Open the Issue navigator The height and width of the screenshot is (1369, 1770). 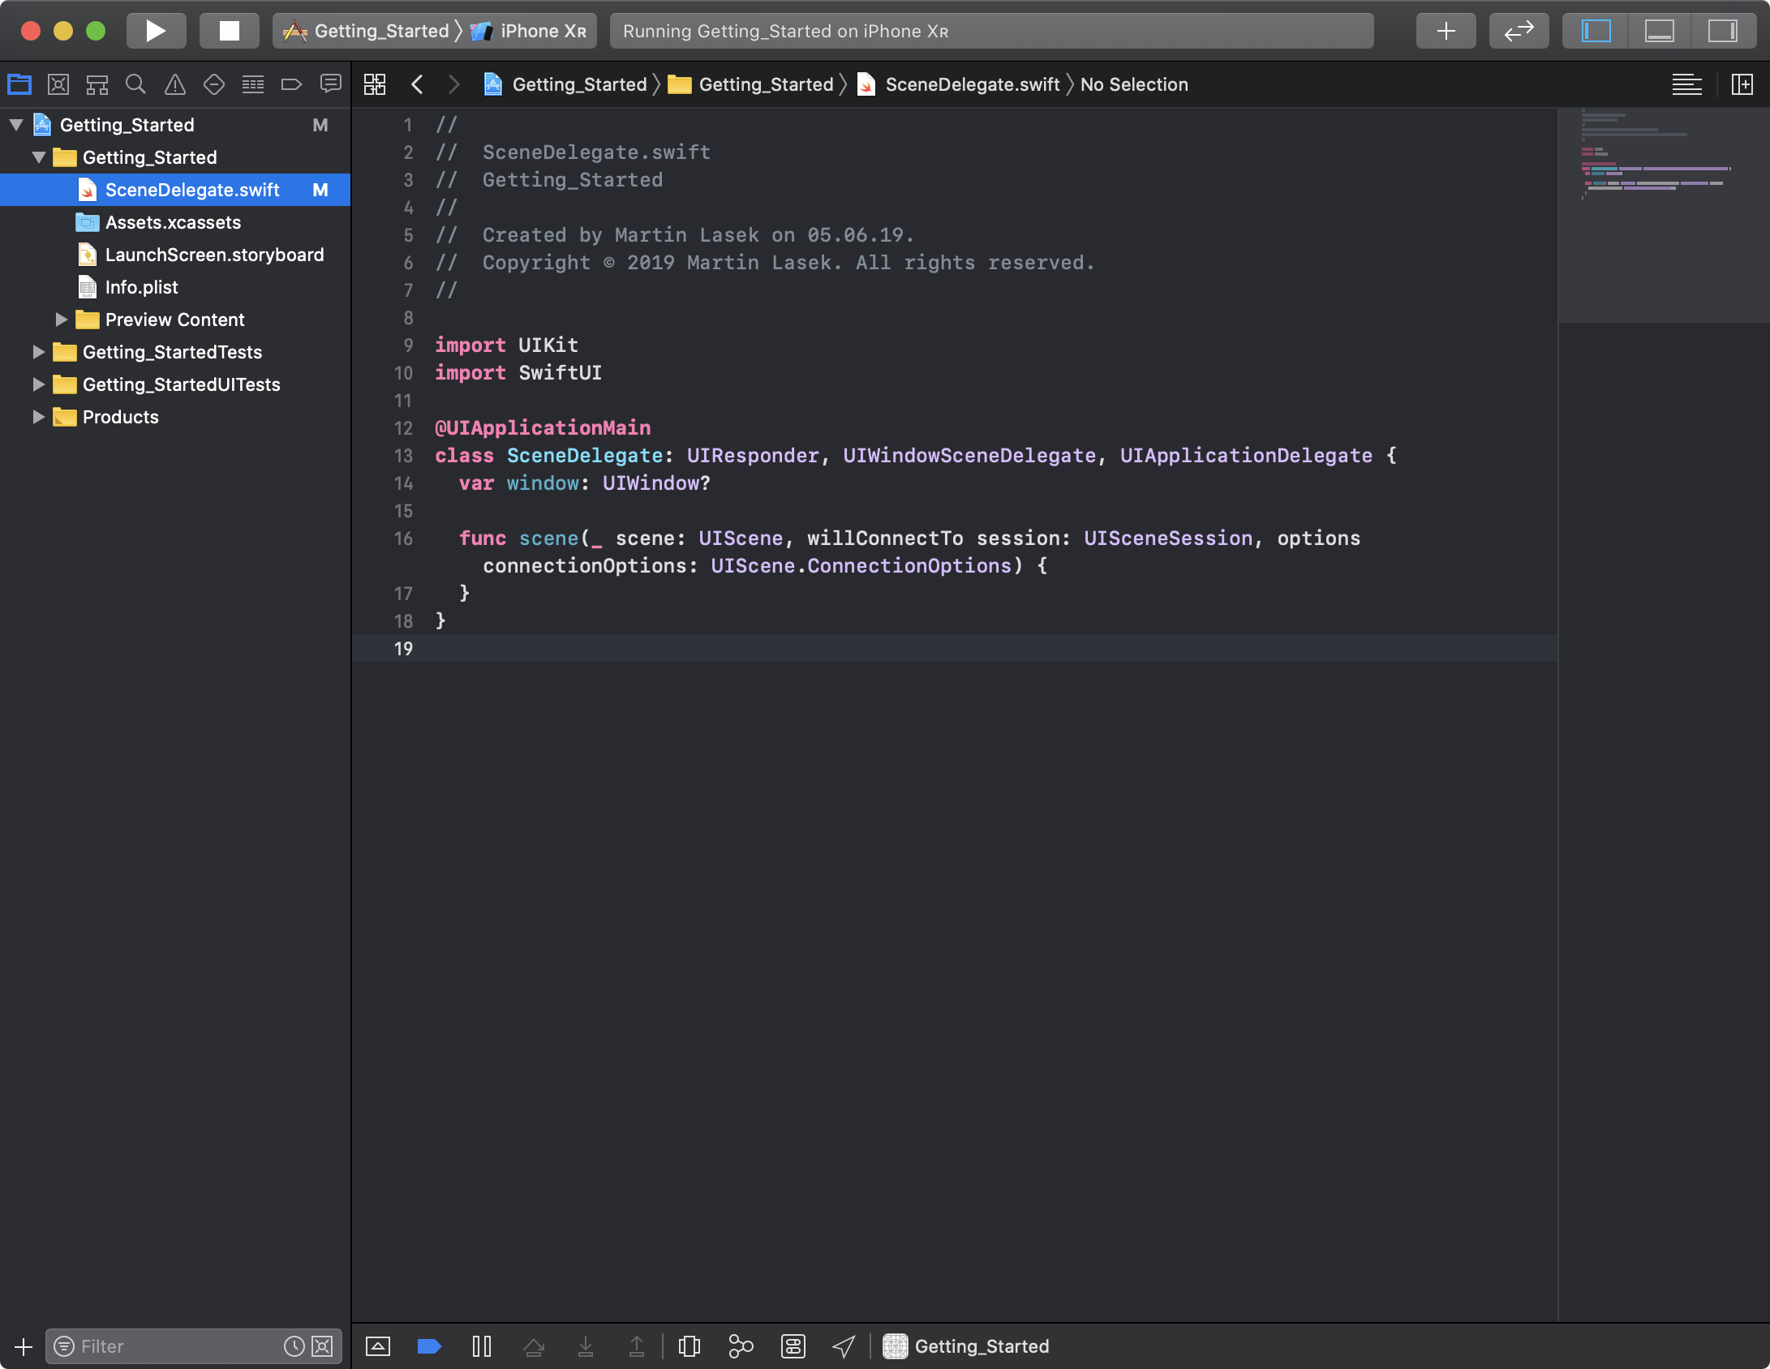[x=174, y=84]
